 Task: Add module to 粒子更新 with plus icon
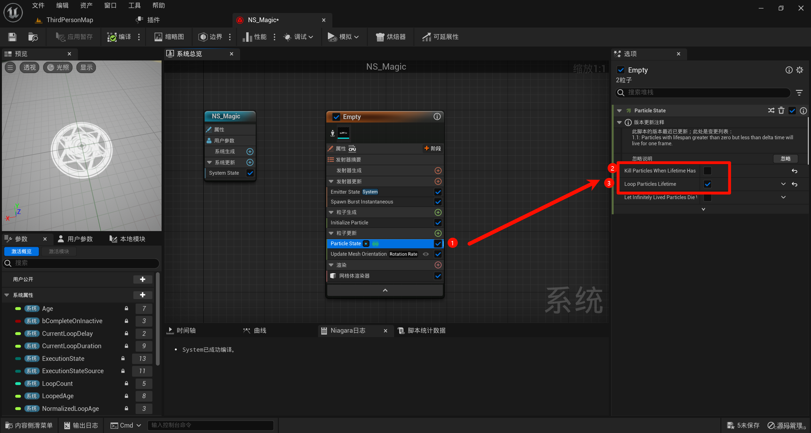[x=438, y=233]
